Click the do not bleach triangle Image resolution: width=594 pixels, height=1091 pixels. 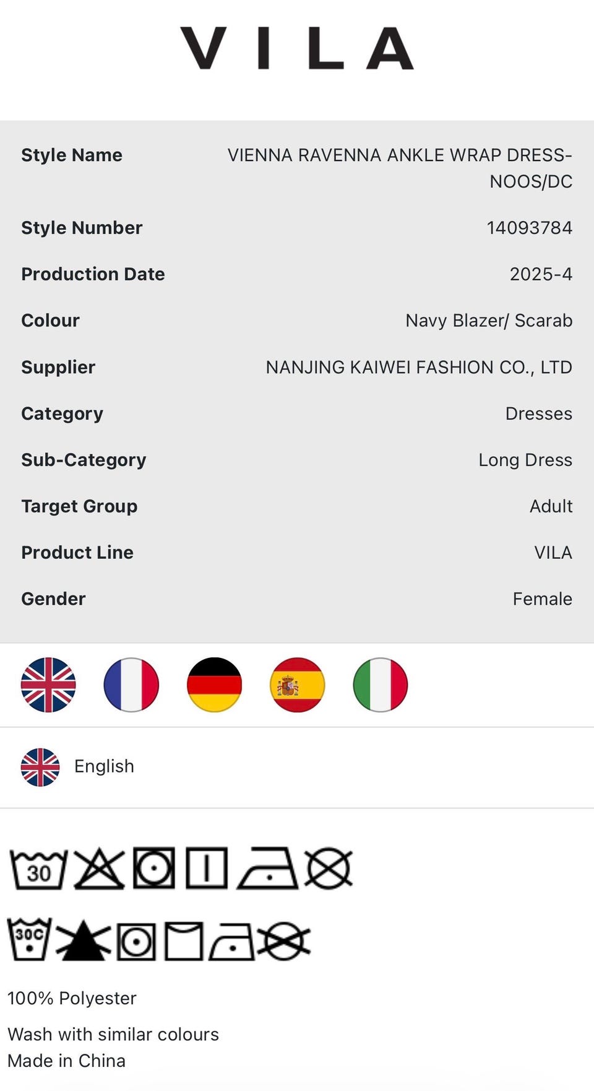[x=99, y=869]
